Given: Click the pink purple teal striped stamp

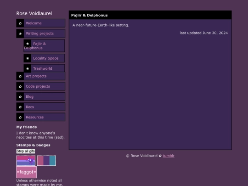Looking at the screenshot, I should [46, 161].
